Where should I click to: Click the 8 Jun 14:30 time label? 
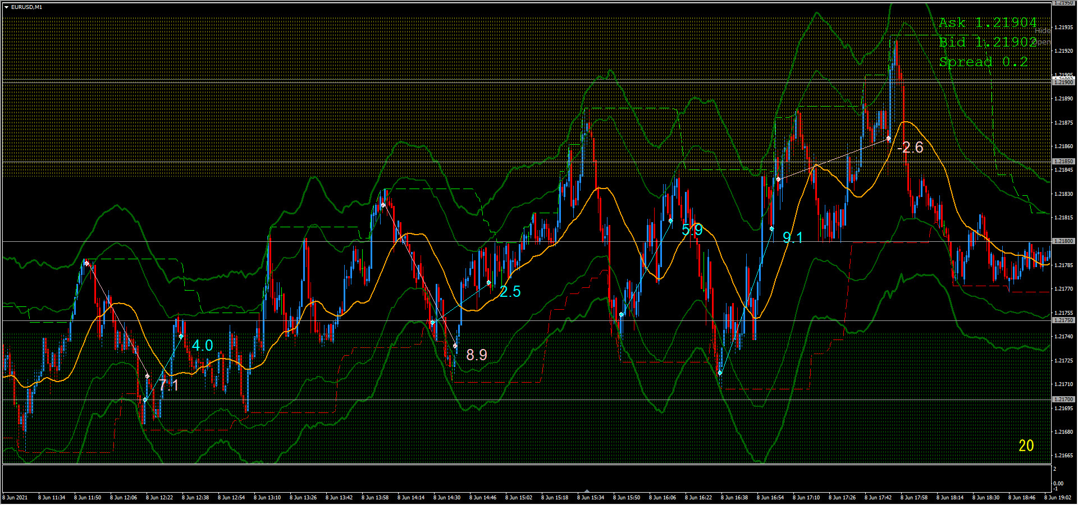coord(447,498)
